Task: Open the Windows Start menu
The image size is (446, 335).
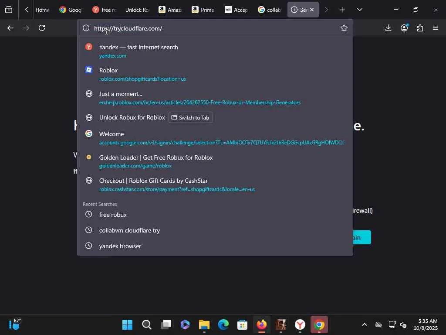Action: [127, 325]
